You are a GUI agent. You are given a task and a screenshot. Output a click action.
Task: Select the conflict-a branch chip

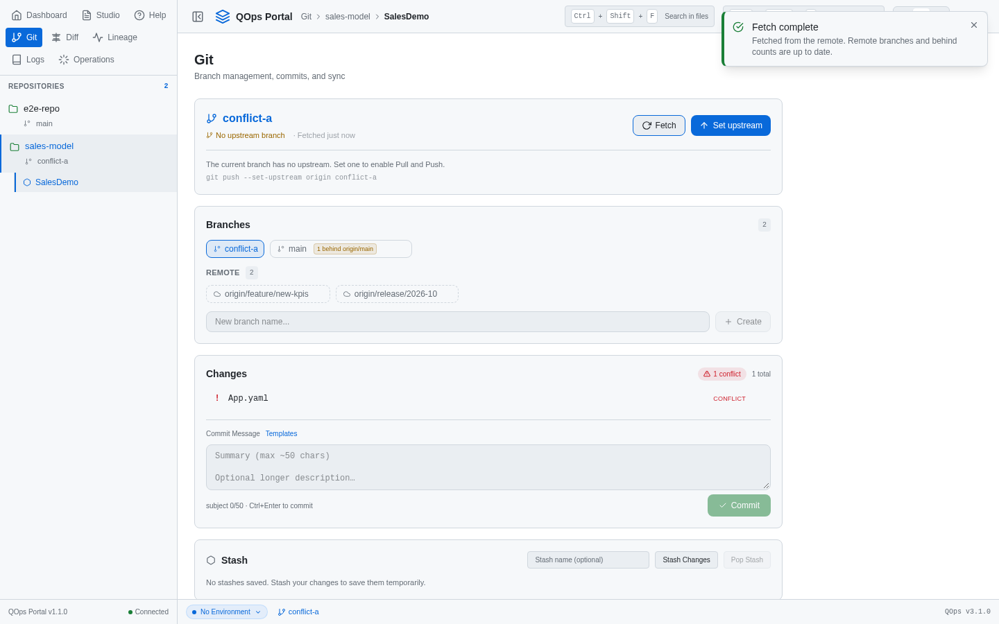[x=235, y=249]
